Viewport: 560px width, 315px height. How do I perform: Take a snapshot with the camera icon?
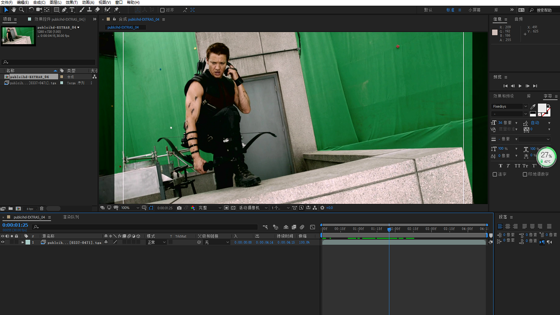179,208
